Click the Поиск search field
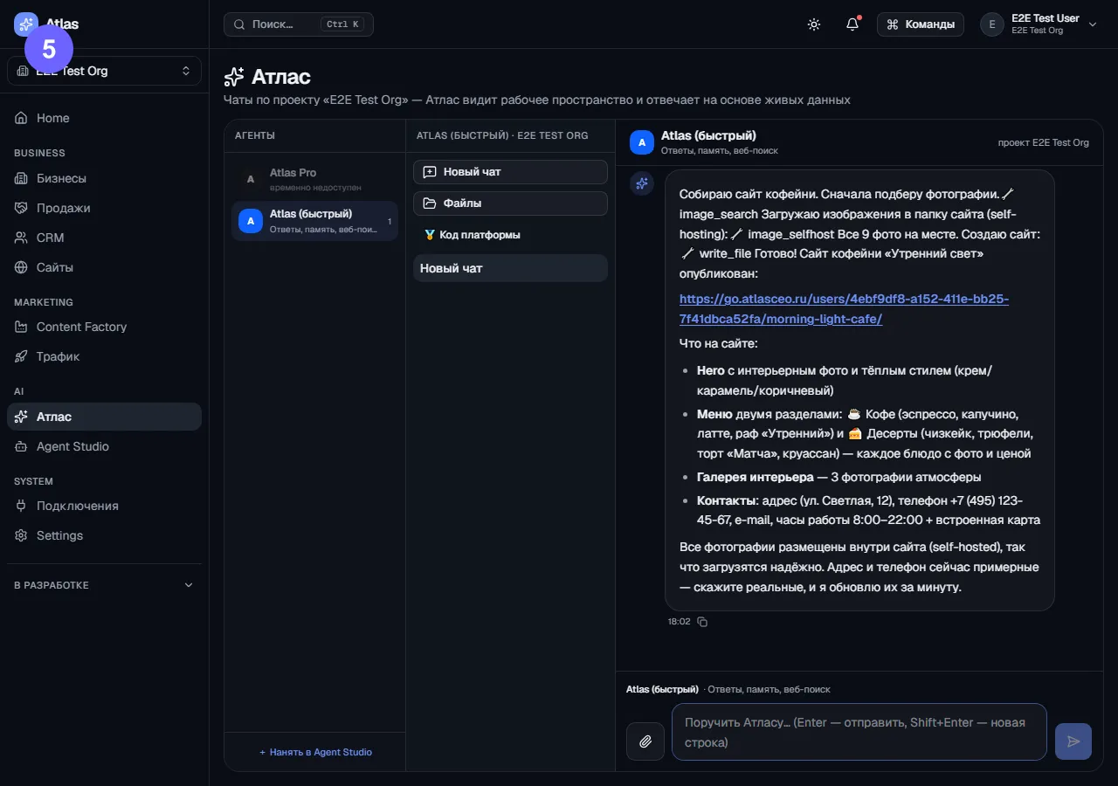 (299, 24)
